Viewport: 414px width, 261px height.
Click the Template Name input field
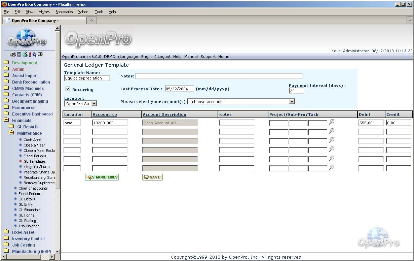tap(87, 78)
